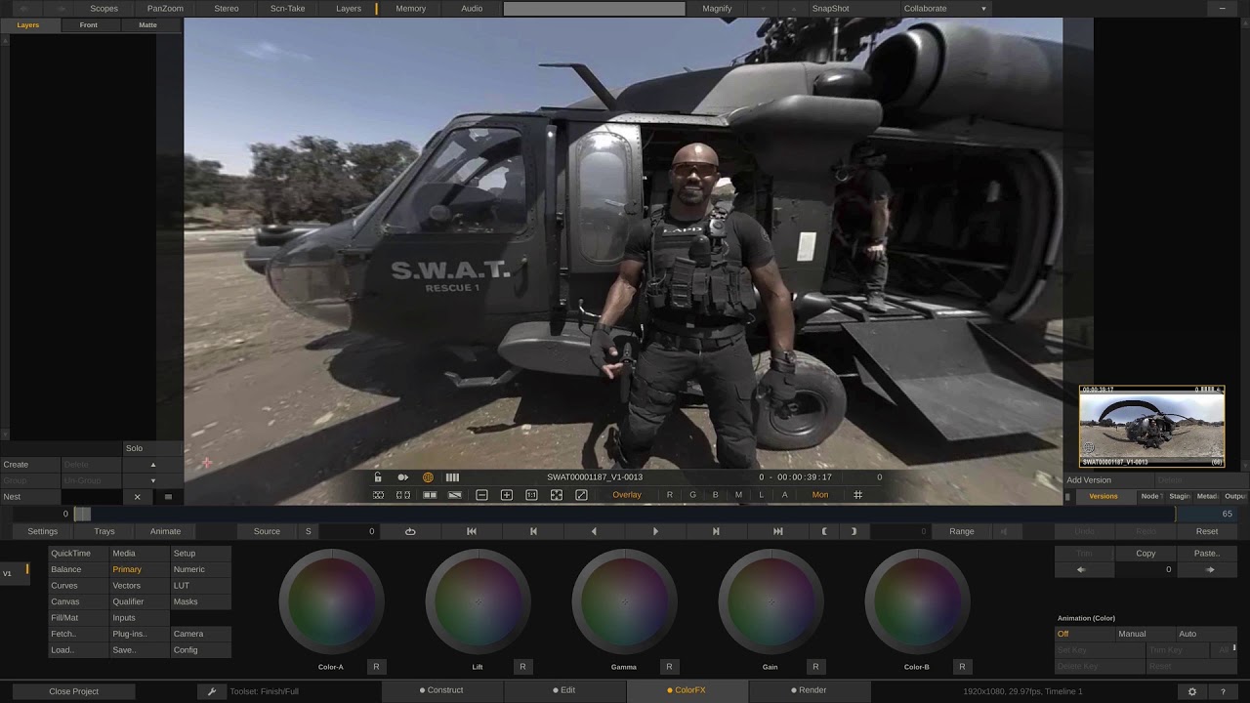
Task: Click the second bracket-frame icon in viewer bar
Action: point(402,495)
